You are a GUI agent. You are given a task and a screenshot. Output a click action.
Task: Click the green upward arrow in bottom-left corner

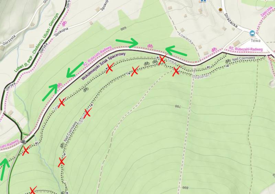tap(4, 169)
